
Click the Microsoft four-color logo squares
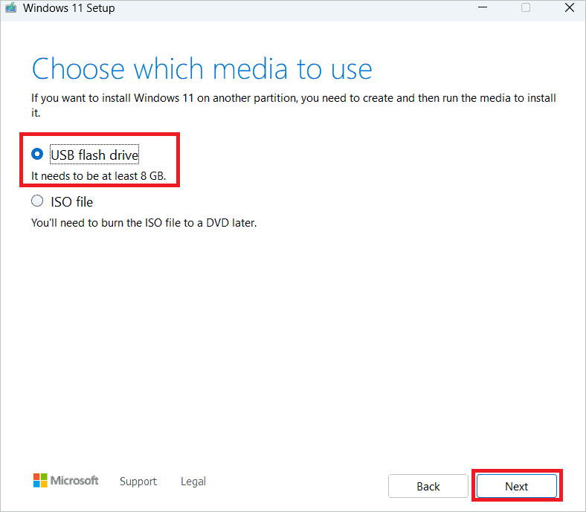click(40, 480)
